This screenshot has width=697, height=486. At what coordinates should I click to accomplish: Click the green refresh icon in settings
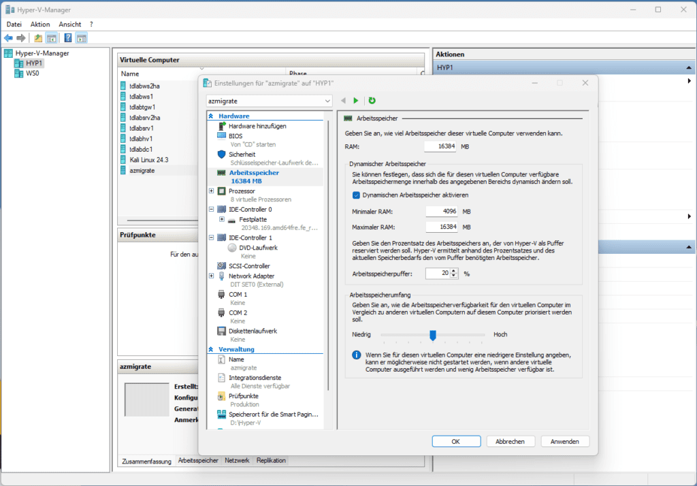tap(372, 101)
